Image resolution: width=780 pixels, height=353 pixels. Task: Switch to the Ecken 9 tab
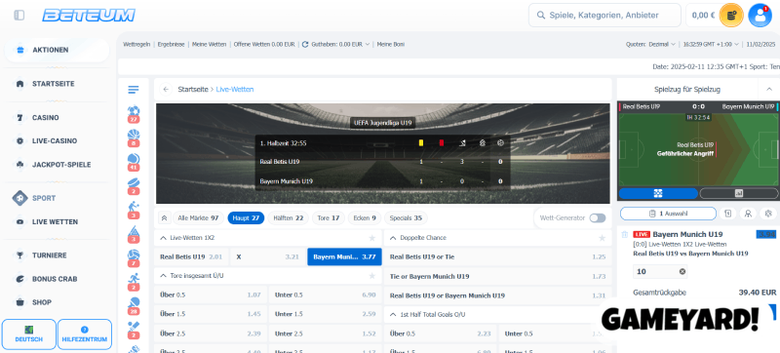pyautogui.click(x=365, y=217)
